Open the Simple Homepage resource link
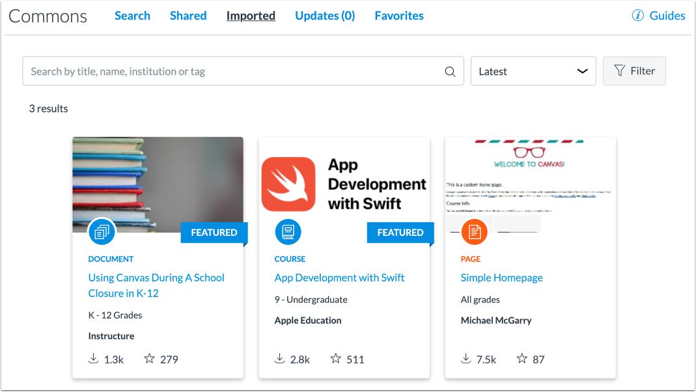This screenshot has height=392, width=696. tap(501, 278)
